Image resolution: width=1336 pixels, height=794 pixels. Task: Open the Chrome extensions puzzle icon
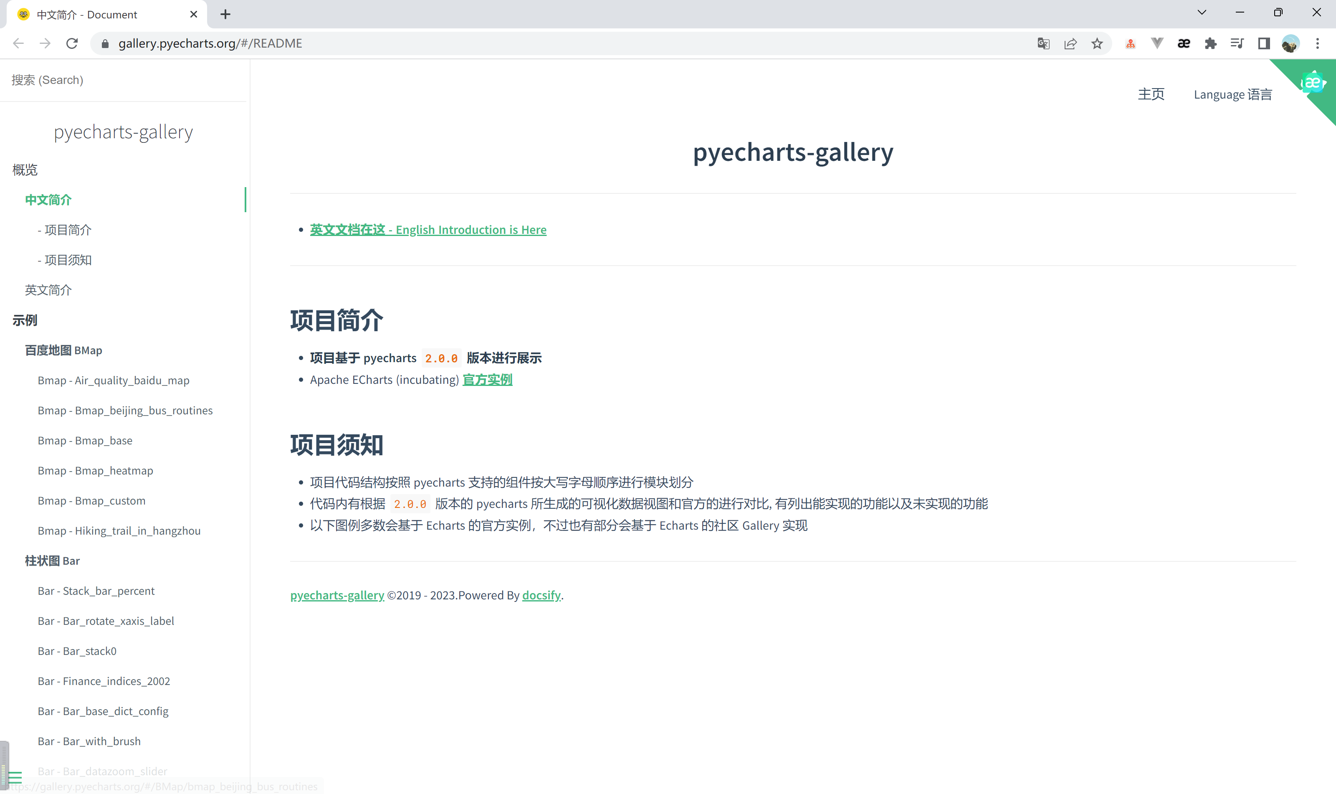pos(1210,43)
